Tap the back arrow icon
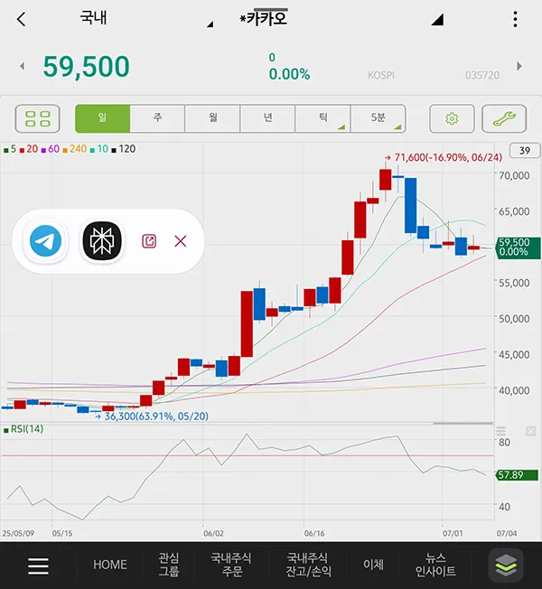542x589 pixels. [x=22, y=19]
